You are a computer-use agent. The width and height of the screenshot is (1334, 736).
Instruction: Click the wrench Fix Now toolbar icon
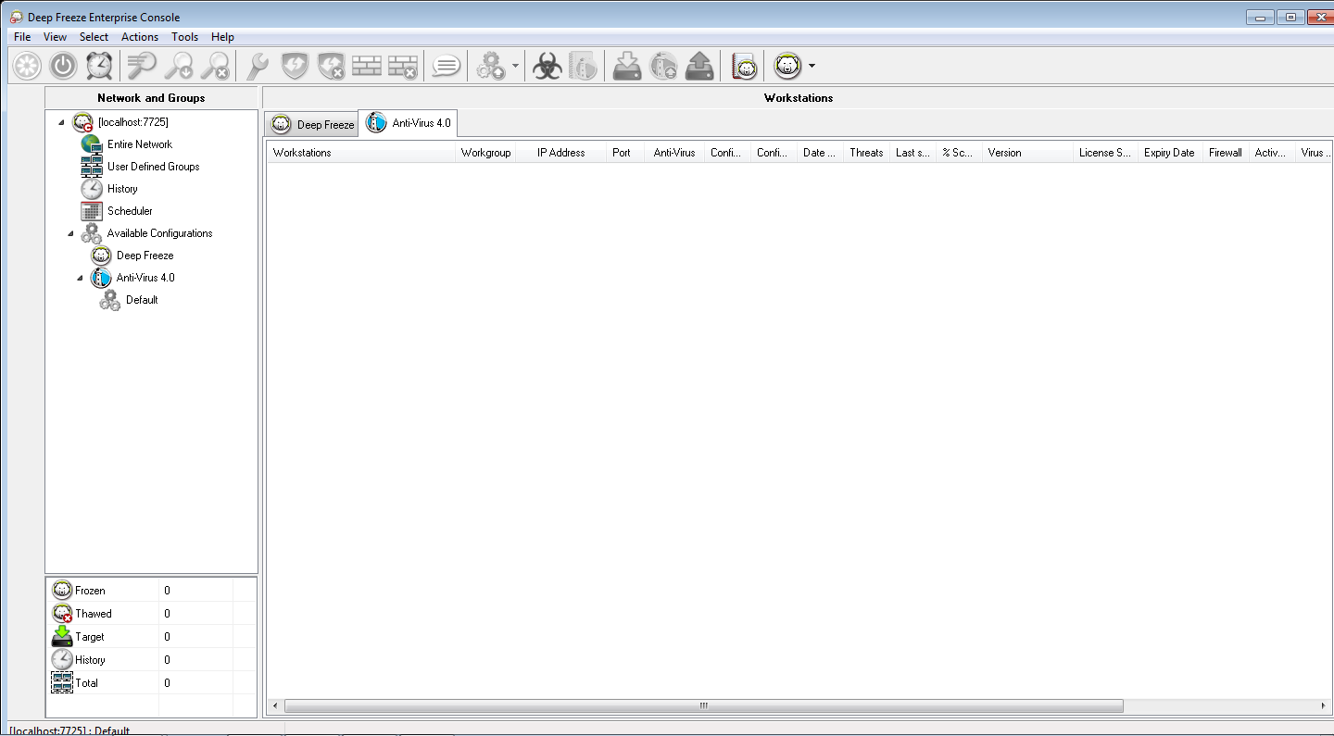coord(257,66)
